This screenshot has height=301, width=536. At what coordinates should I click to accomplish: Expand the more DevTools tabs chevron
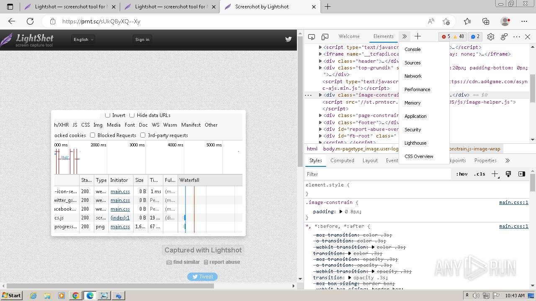tap(404, 36)
